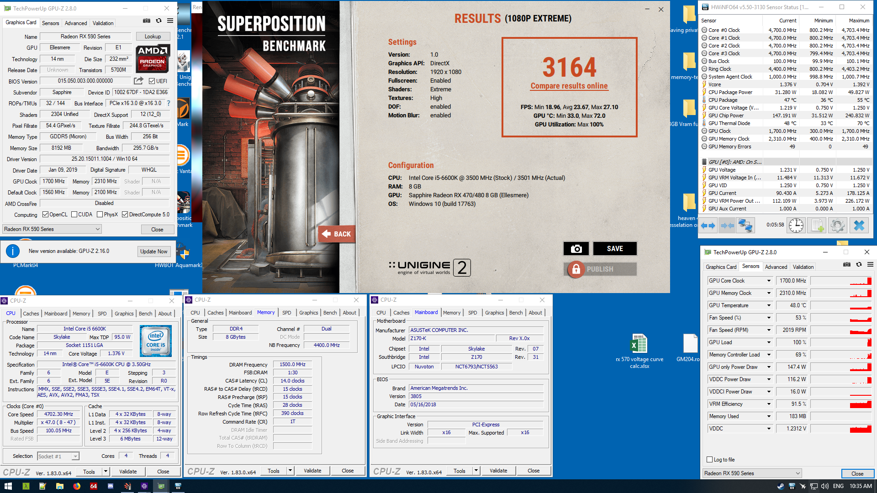The width and height of the screenshot is (877, 493).
Task: Open GPU selector dropdown in GPU-Z Sensors window
Action: 752,473
